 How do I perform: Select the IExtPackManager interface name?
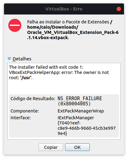point(76,118)
